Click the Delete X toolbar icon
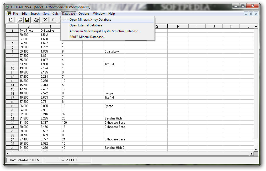The image size is (266, 171). pyautogui.click(x=45, y=20)
